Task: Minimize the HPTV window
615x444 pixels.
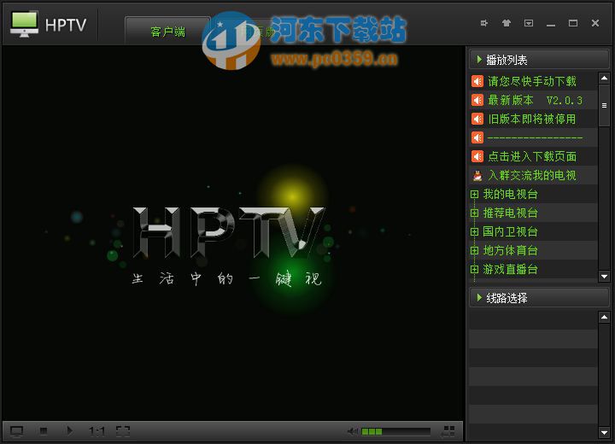Action: click(551, 24)
